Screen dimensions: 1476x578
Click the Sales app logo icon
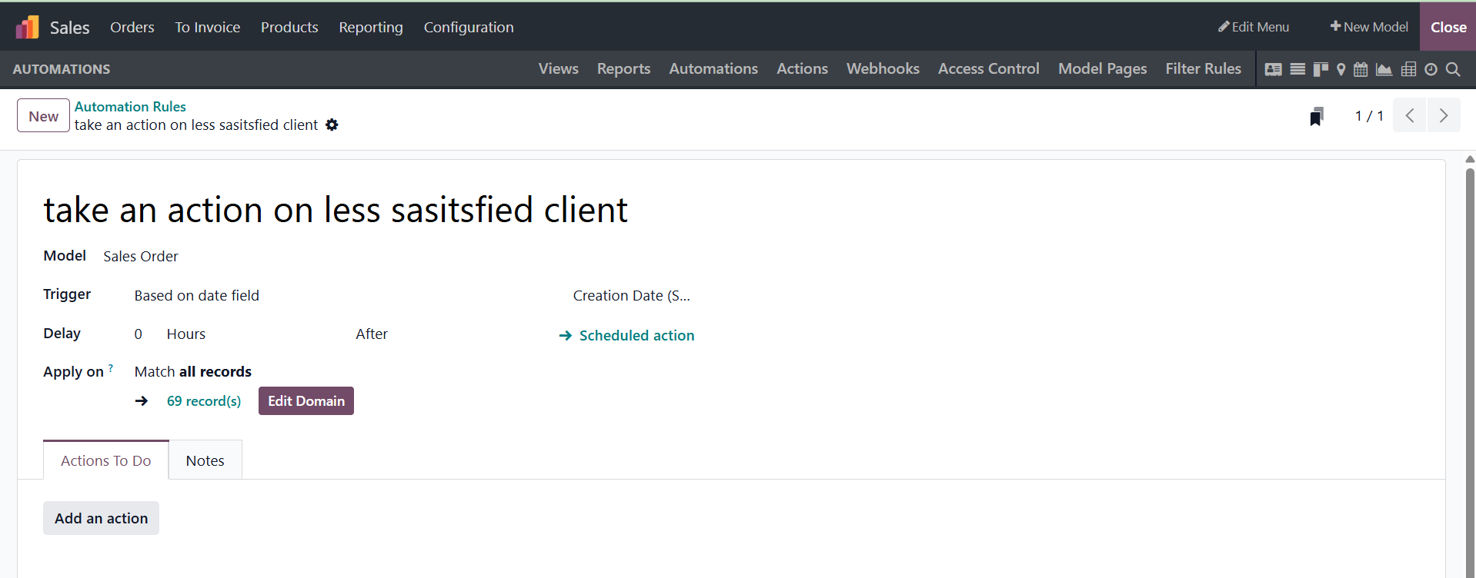click(x=27, y=27)
